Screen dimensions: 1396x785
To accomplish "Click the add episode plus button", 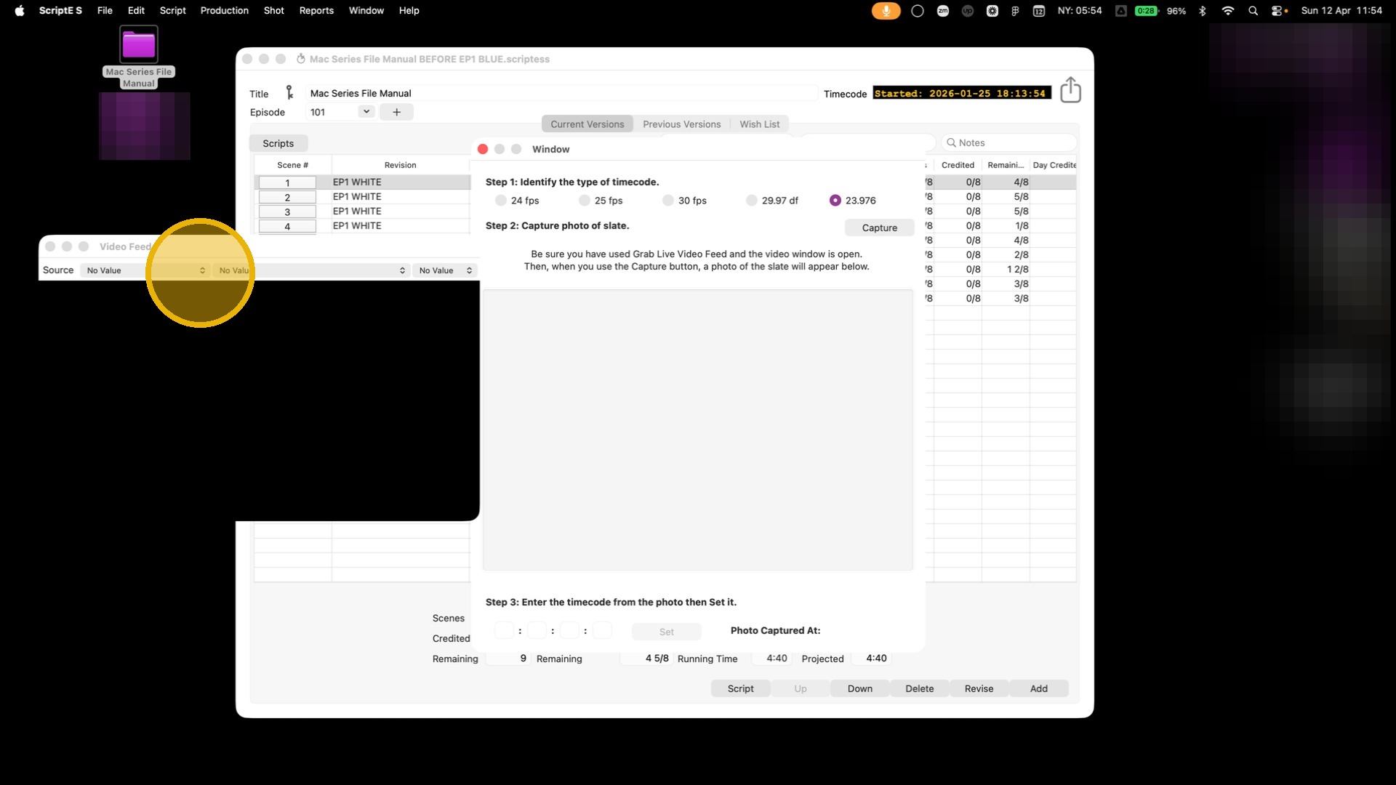I will click(396, 112).
